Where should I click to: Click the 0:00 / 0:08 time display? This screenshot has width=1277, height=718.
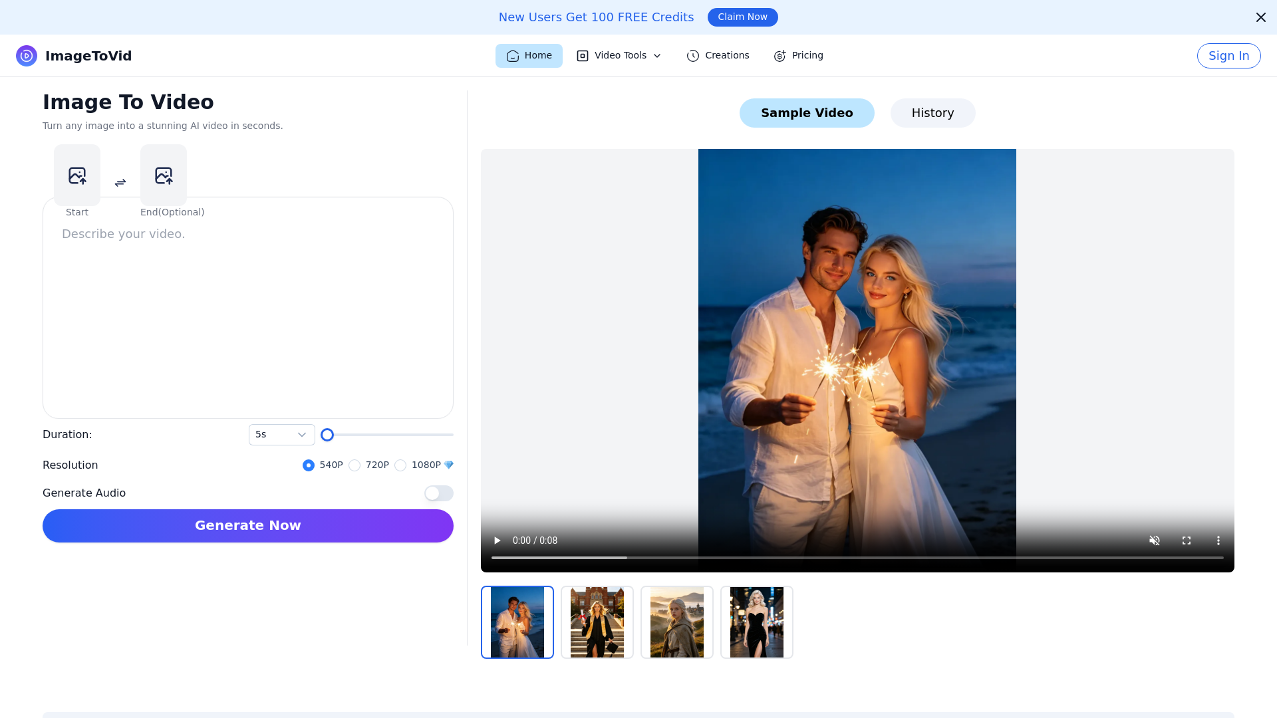(x=535, y=540)
